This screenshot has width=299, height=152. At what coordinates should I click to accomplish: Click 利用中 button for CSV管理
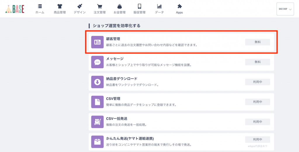tap(258, 102)
